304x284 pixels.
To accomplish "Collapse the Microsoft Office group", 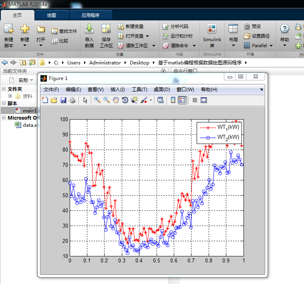I will click(4, 117).
